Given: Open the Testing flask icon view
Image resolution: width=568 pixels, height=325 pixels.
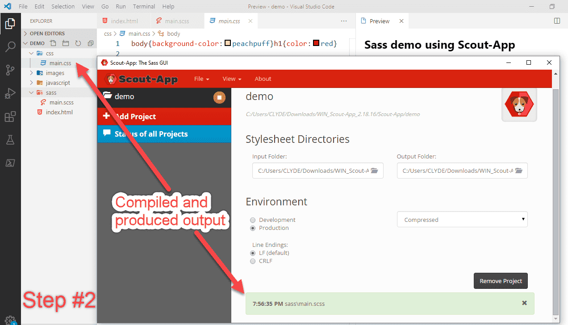Looking at the screenshot, I should click(x=10, y=140).
